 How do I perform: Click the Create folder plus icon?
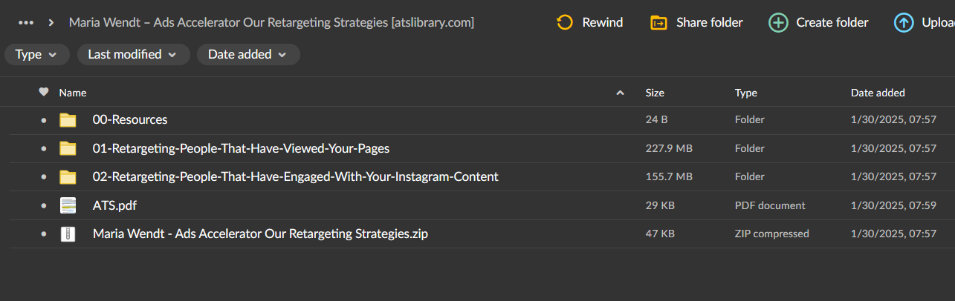[x=778, y=22]
